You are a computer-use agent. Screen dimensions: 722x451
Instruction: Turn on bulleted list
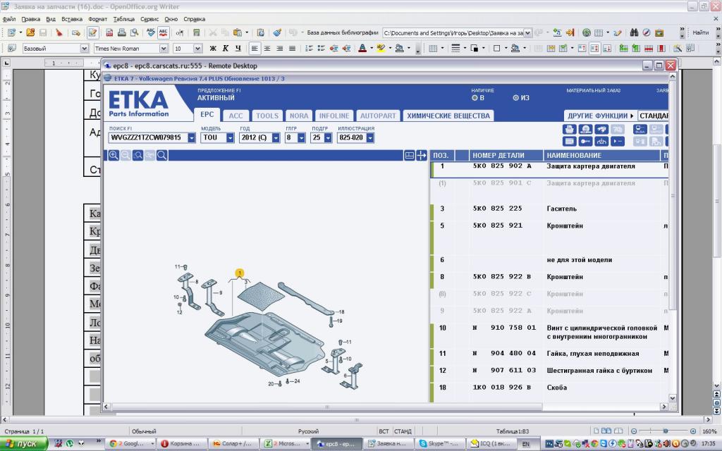tap(322, 49)
